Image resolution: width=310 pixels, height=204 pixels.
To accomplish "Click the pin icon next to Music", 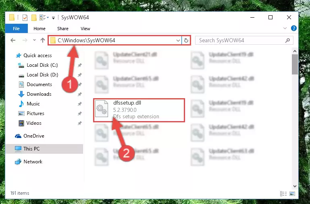I will pyautogui.click(x=80, y=104).
